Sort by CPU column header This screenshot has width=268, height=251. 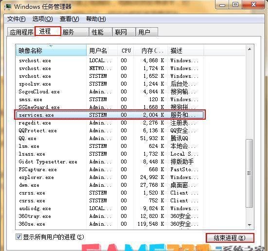coord(125,51)
